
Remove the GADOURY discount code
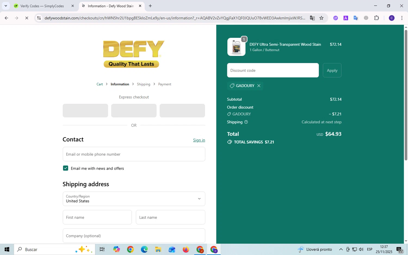pyautogui.click(x=259, y=86)
